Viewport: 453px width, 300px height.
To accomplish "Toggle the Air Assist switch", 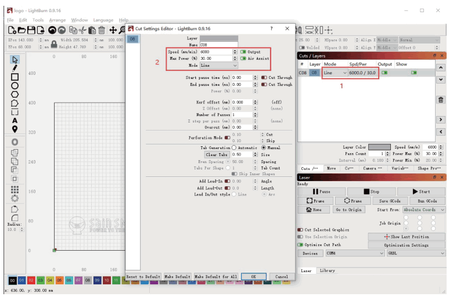I will click(x=243, y=59).
